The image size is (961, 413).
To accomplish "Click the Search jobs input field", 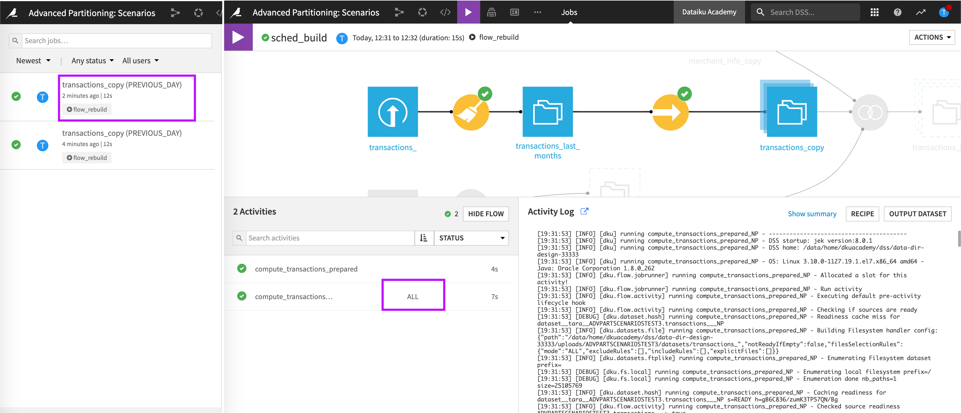I will tap(116, 41).
